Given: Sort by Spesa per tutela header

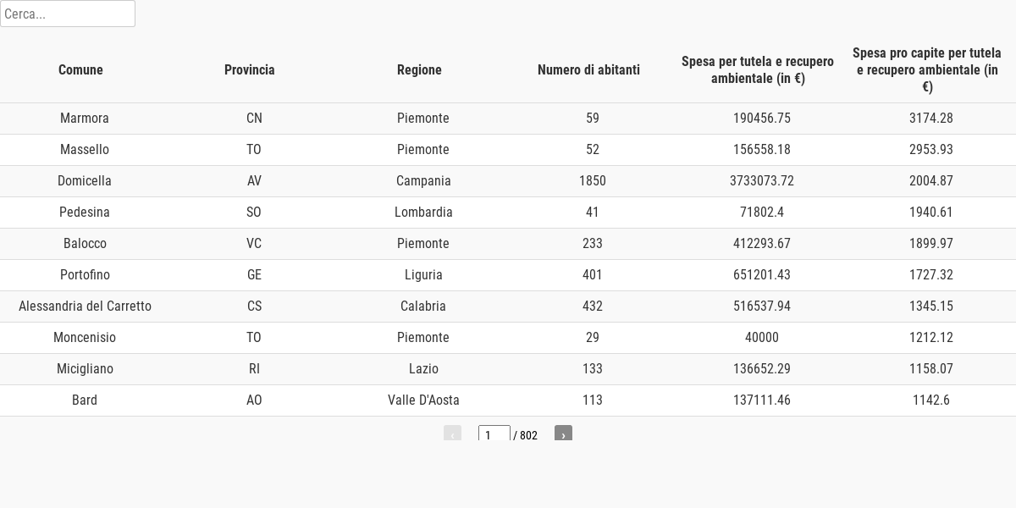Looking at the screenshot, I should coord(758,70).
